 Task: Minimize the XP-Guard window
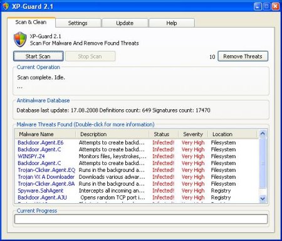coord(258,6)
